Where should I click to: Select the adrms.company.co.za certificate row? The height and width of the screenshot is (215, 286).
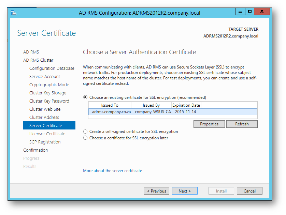click(x=173, y=112)
